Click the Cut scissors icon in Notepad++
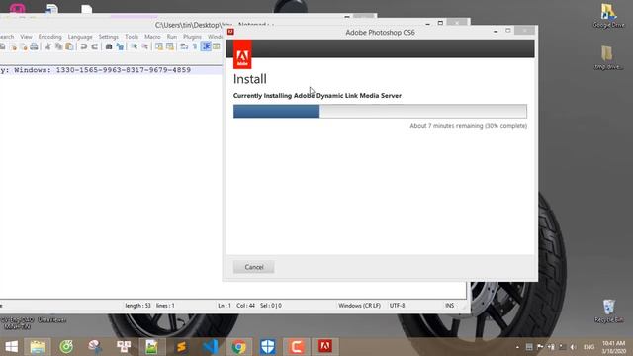Screen dimensions: 633x356 [48, 46]
